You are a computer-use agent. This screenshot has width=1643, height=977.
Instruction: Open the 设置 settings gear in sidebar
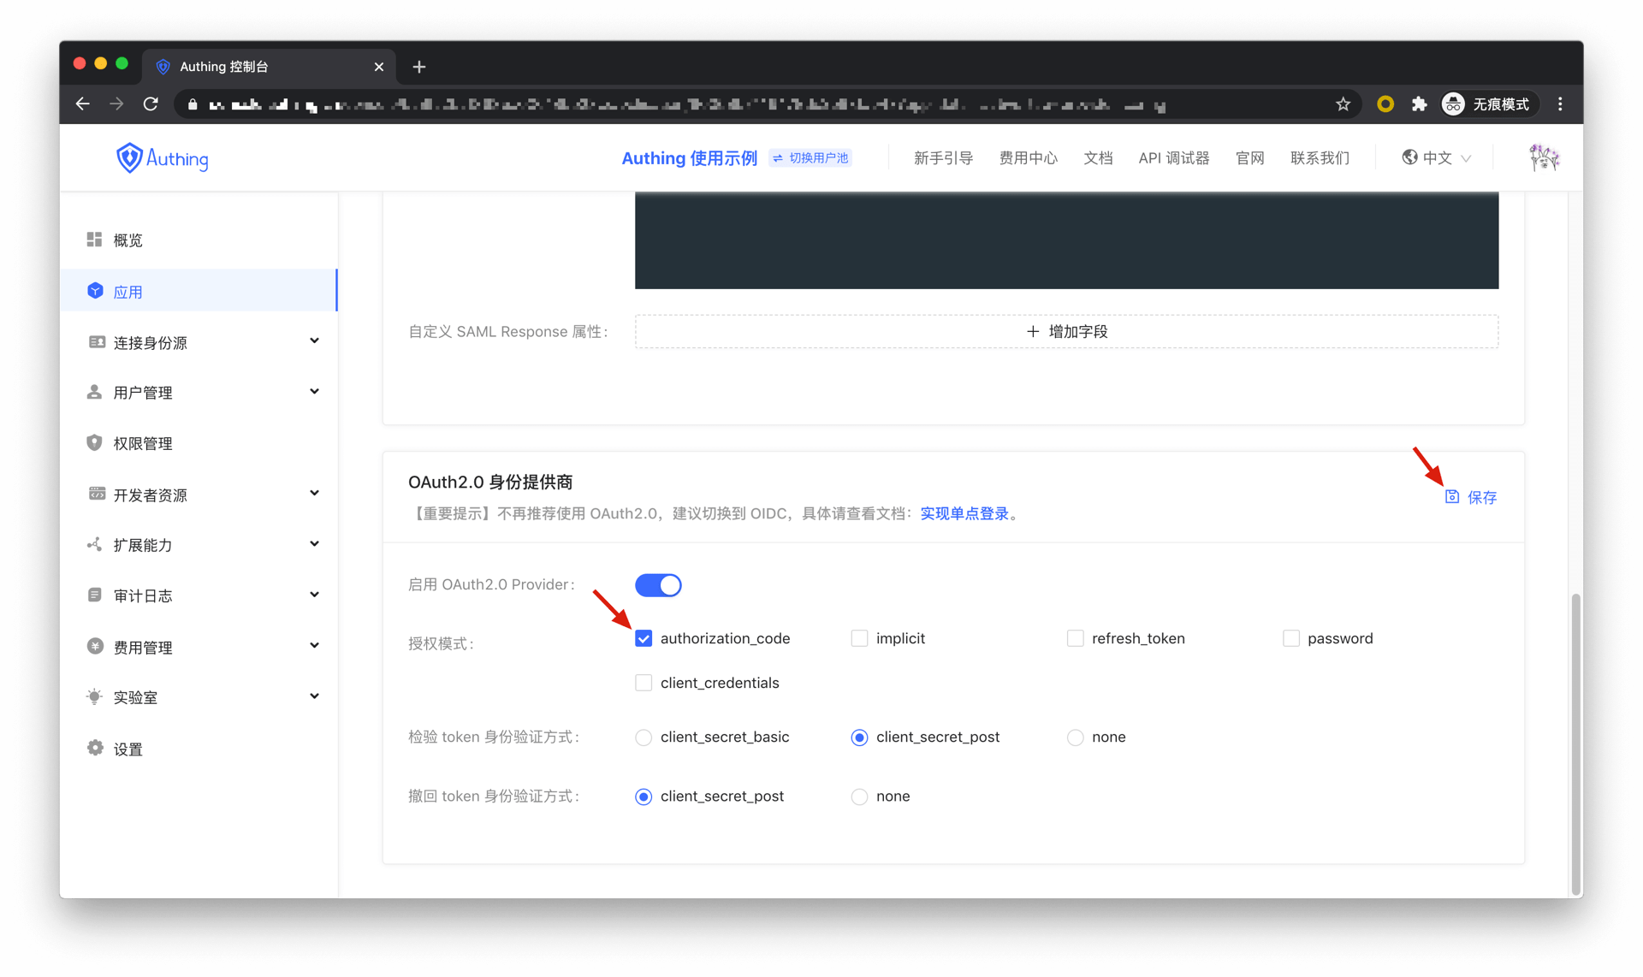(x=94, y=747)
